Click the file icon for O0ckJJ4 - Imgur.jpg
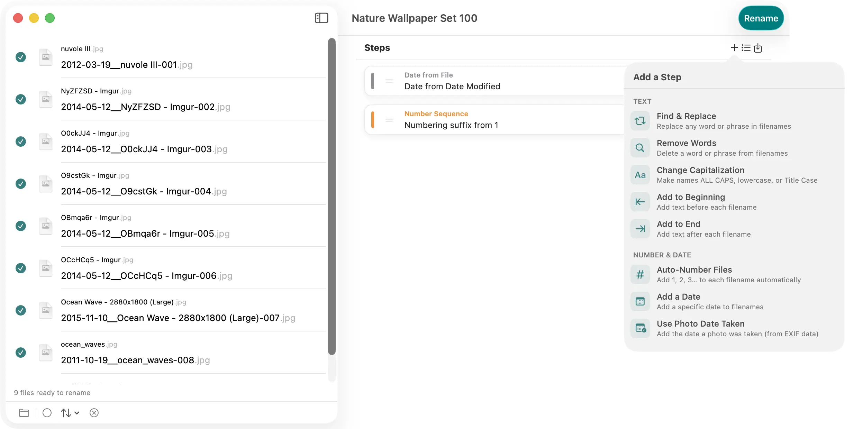The height and width of the screenshot is (429, 854). pyautogui.click(x=46, y=142)
